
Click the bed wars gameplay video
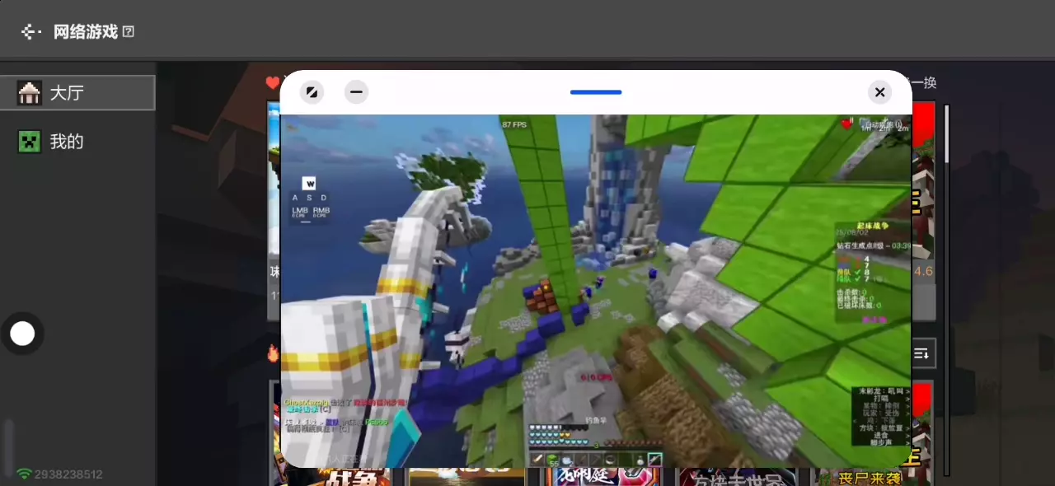[596, 291]
